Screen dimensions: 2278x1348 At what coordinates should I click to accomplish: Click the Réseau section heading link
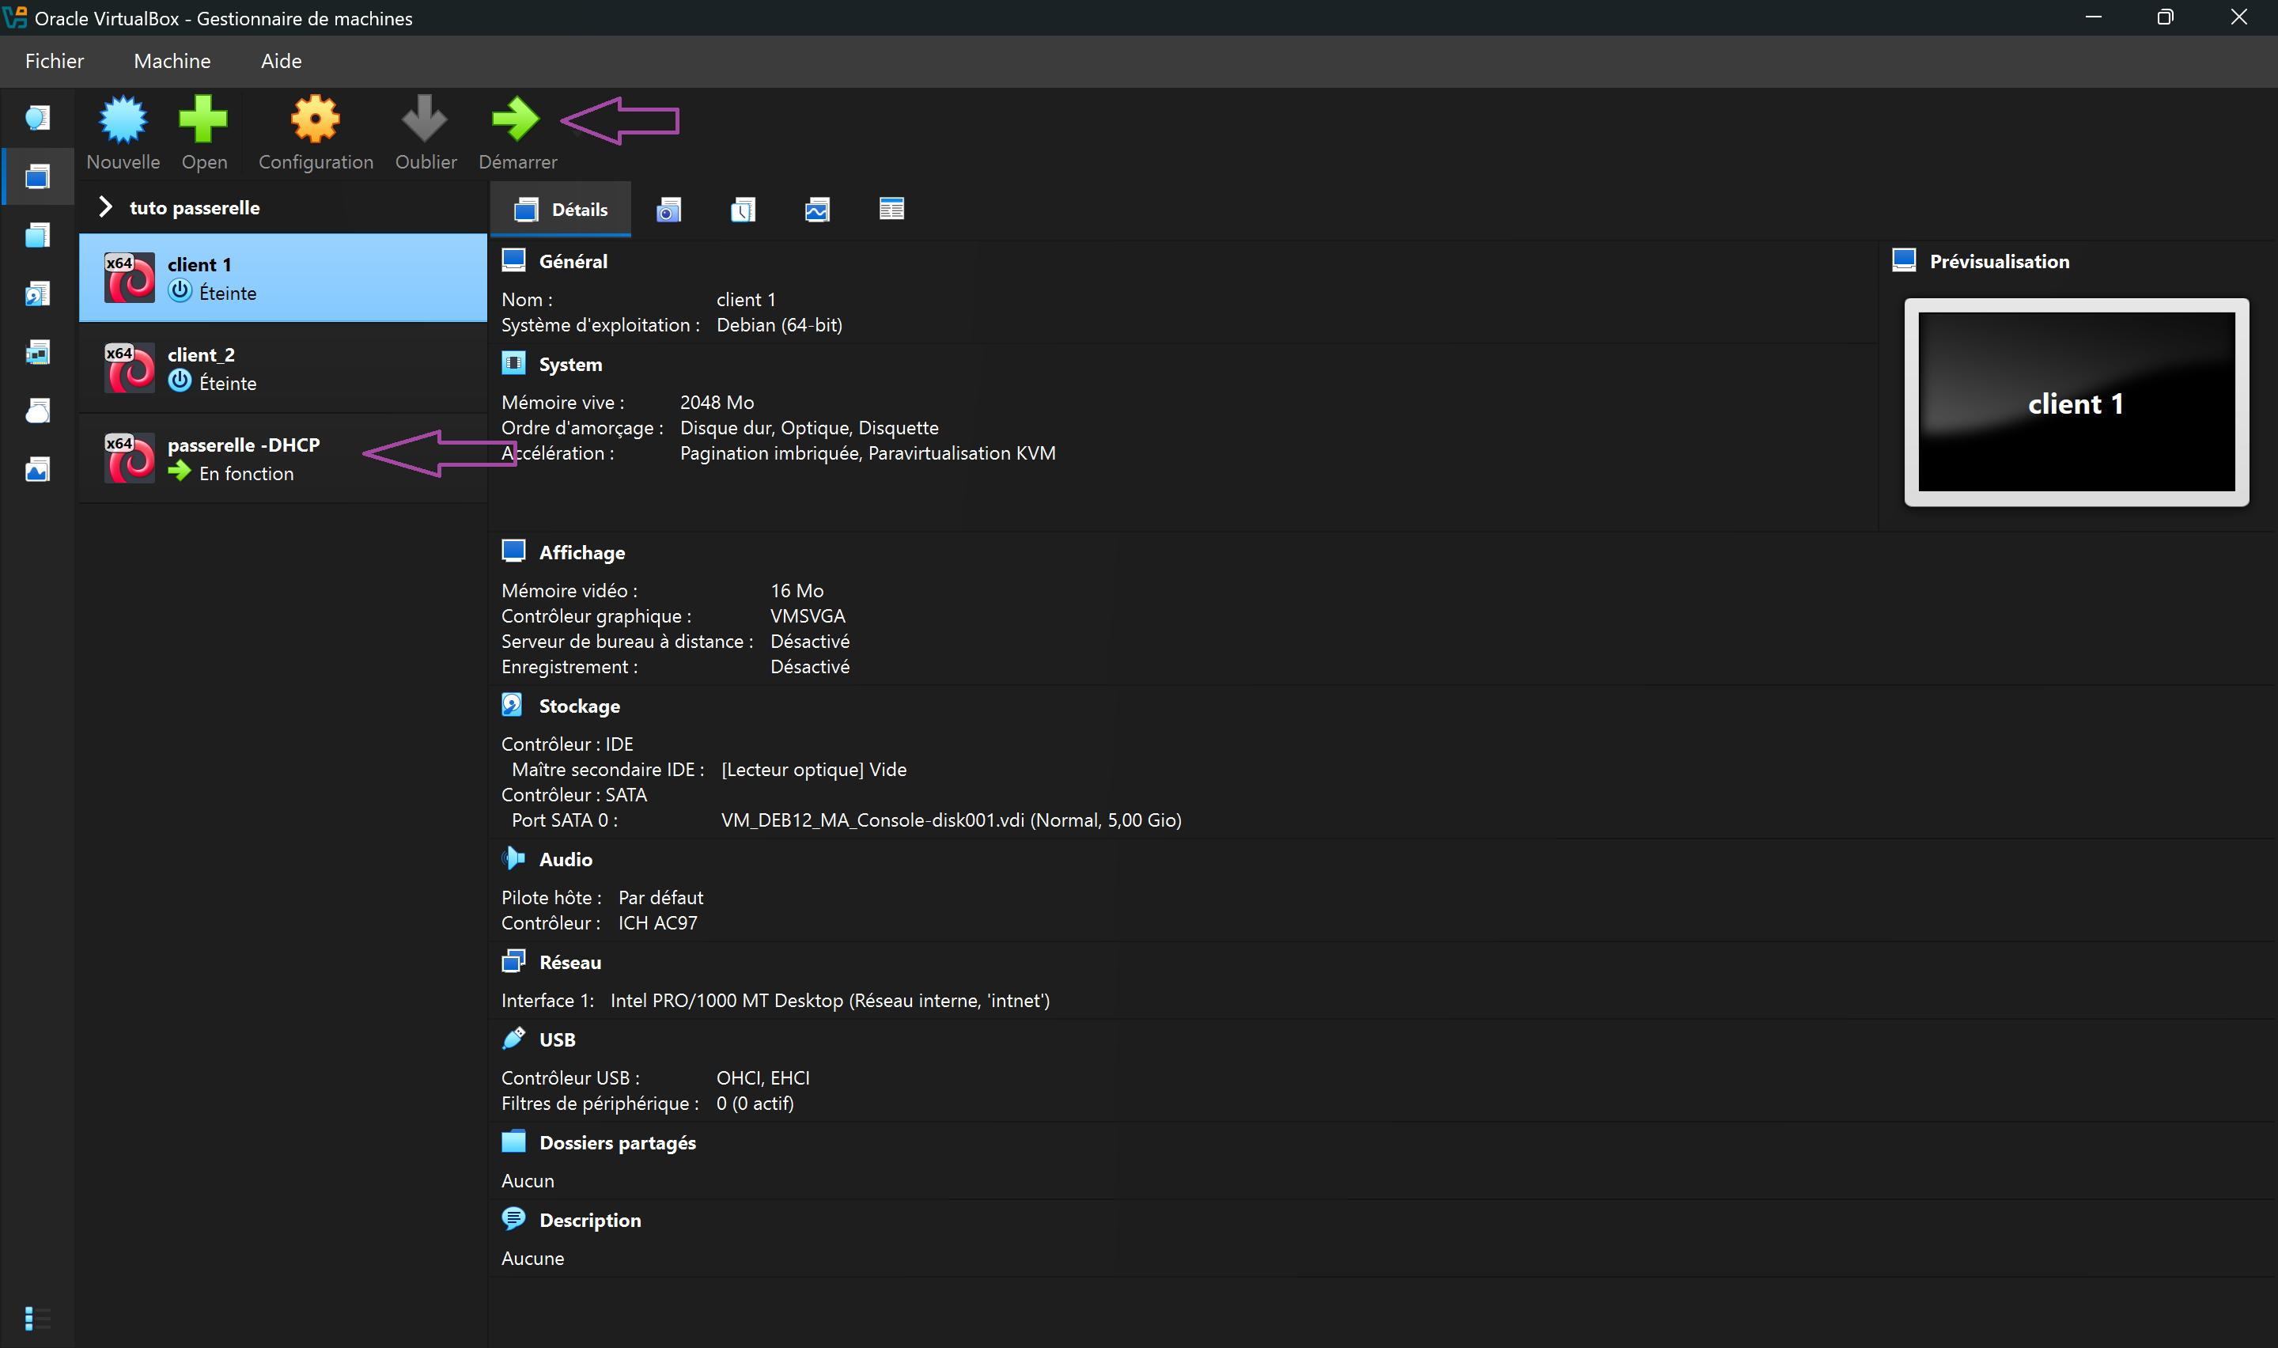click(569, 962)
